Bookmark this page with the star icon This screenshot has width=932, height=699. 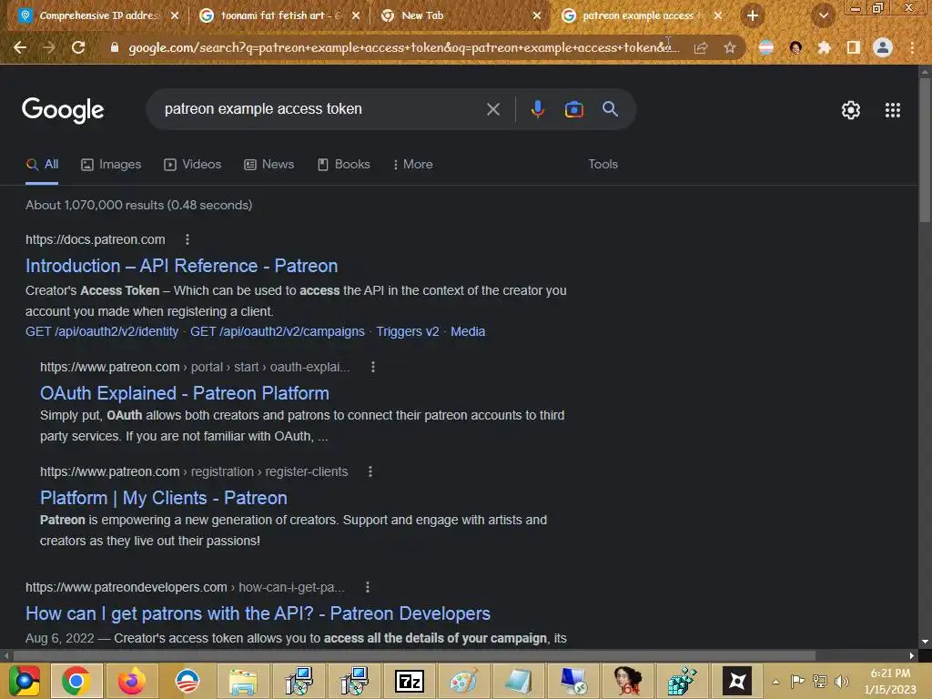[730, 47]
